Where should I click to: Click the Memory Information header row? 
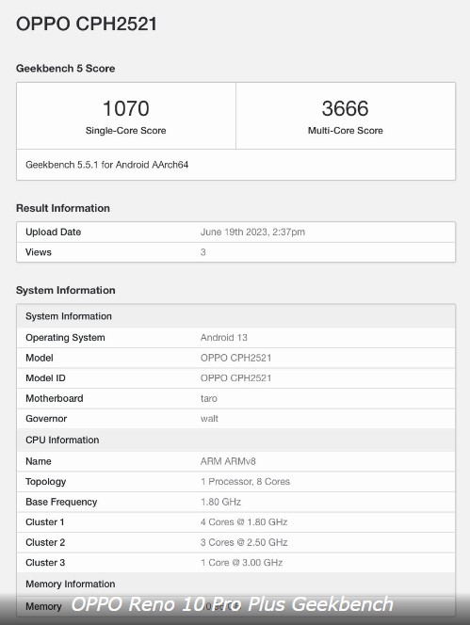(x=235, y=585)
